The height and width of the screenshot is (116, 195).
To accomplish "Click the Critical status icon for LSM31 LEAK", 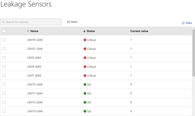I will tap(85, 49).
